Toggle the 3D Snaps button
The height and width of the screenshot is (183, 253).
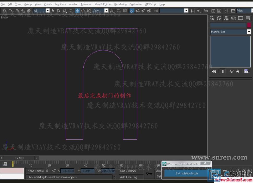[x=132, y=11]
